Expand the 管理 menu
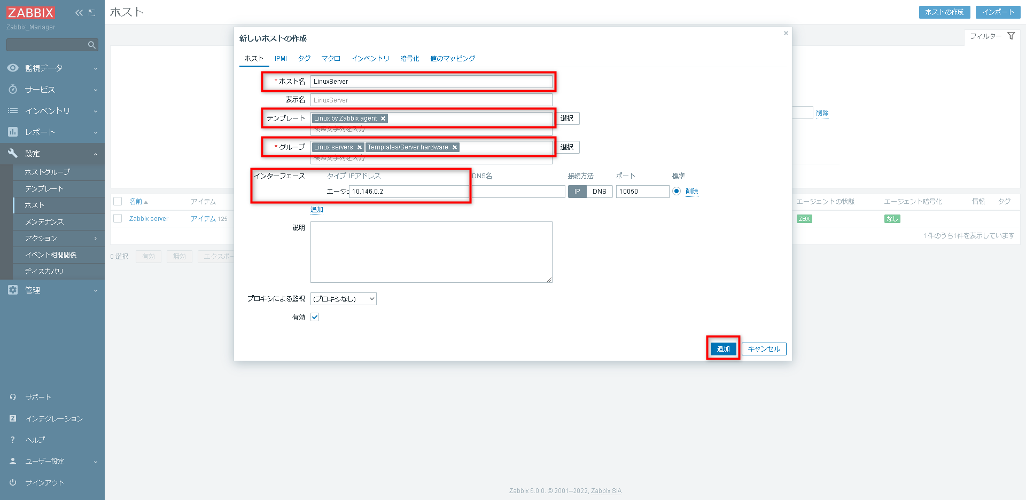The image size is (1026, 500). [52, 290]
